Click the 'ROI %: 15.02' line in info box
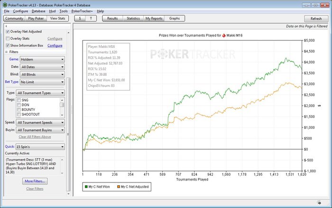 pos(97,69)
